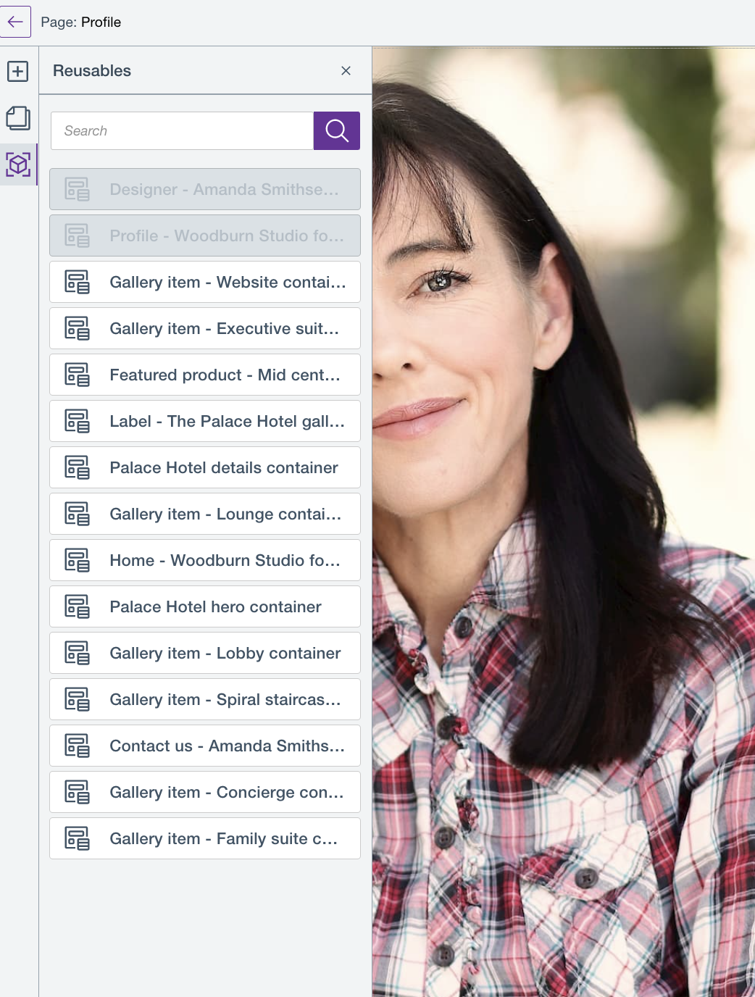Click icon beside Designer - Amanda row
The image size is (755, 997).
[78, 189]
